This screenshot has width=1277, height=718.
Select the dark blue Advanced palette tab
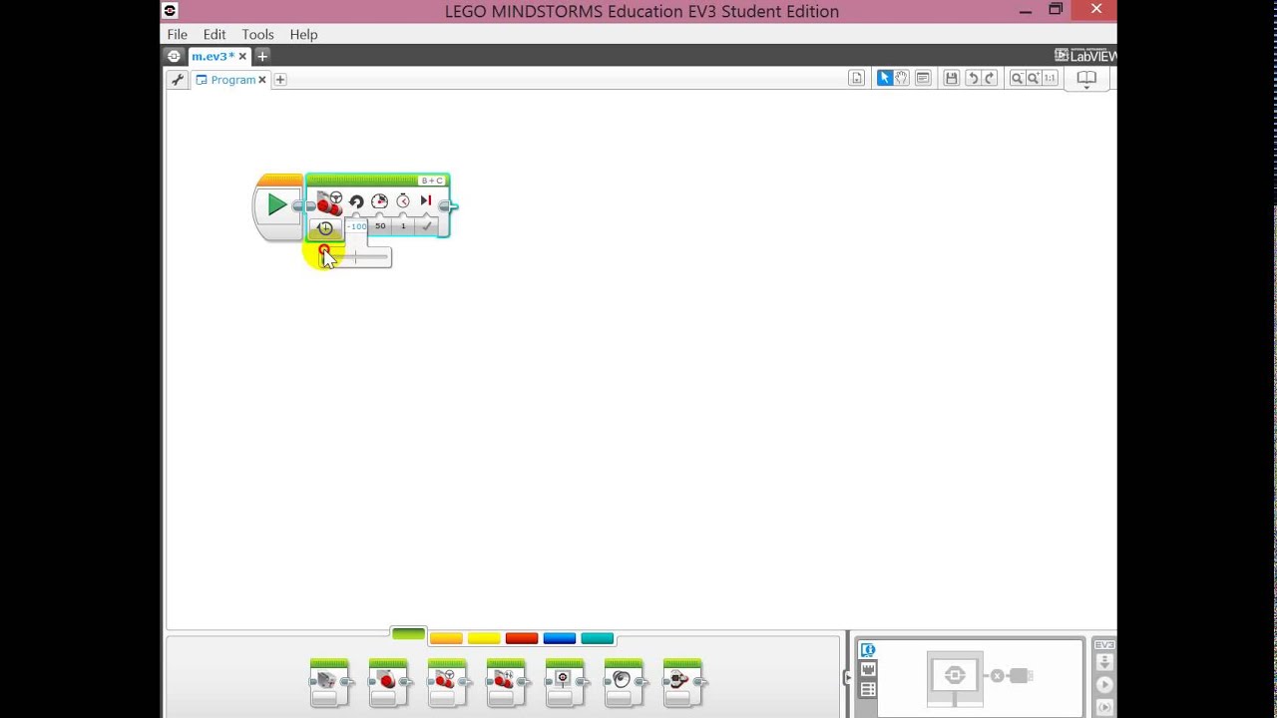560,638
